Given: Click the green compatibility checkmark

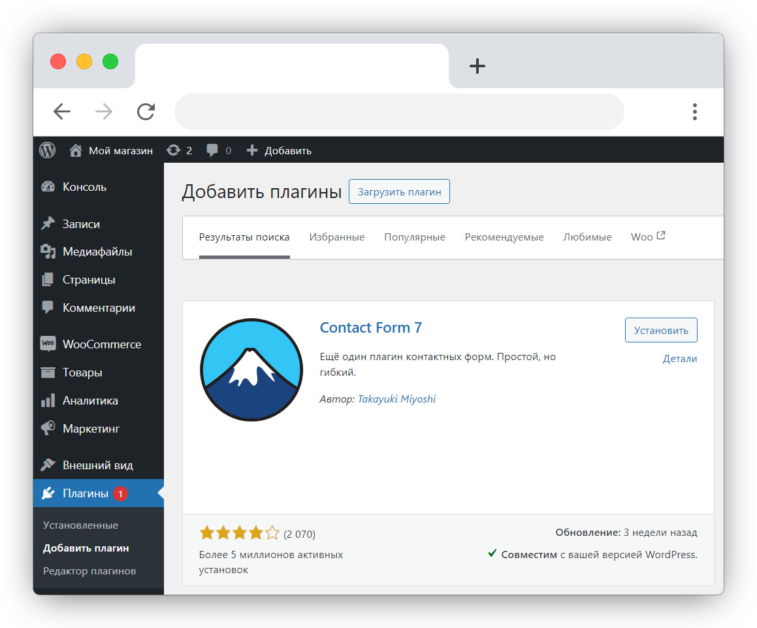Looking at the screenshot, I should (x=492, y=553).
